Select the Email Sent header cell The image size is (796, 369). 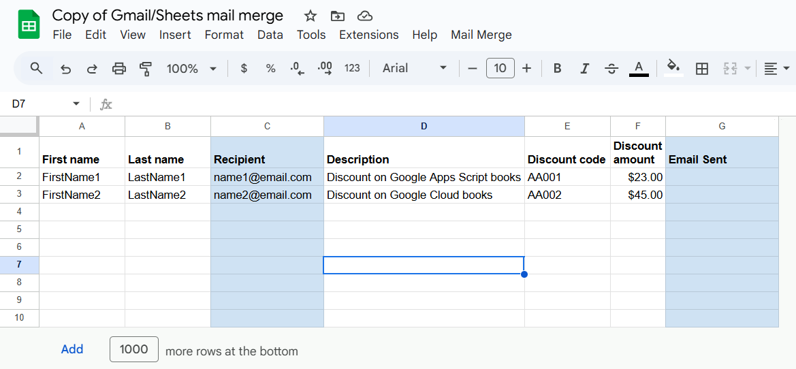pos(722,153)
